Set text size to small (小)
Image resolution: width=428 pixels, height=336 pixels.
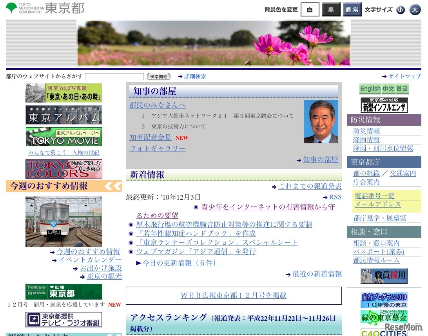click(x=400, y=10)
